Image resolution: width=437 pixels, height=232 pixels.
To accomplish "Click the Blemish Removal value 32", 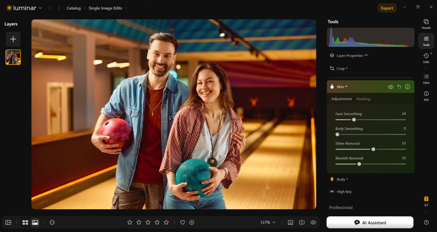I will coord(404,158).
